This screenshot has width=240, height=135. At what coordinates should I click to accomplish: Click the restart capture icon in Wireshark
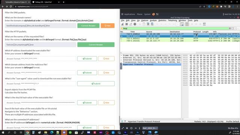(x=131, y=24)
